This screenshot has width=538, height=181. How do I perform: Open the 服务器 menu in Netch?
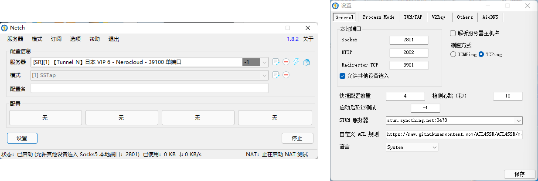click(15, 39)
